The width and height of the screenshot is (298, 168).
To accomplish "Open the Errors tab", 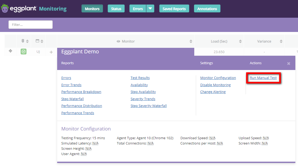I will coord(138,8).
